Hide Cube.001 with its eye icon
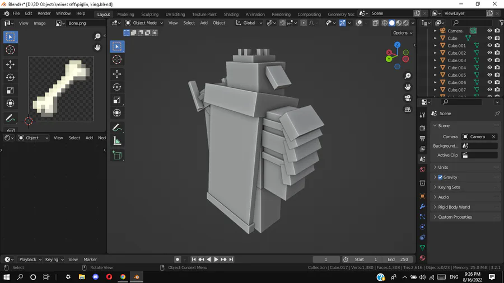 click(489, 45)
